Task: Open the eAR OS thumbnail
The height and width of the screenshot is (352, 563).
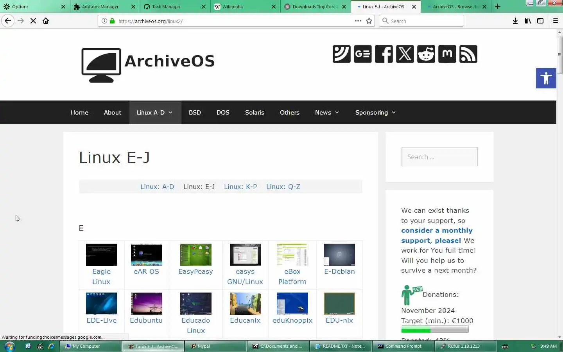Action: click(146, 255)
